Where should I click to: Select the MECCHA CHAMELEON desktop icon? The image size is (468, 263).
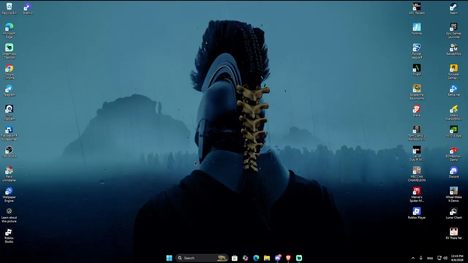417,174
